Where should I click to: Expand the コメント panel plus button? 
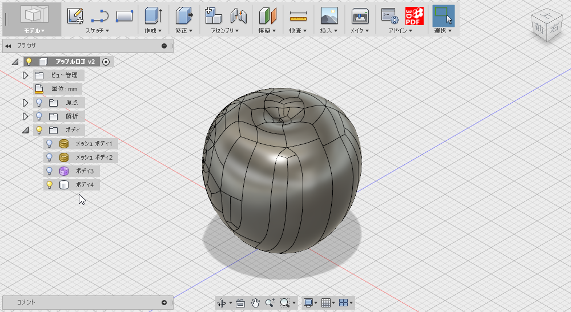pyautogui.click(x=164, y=302)
